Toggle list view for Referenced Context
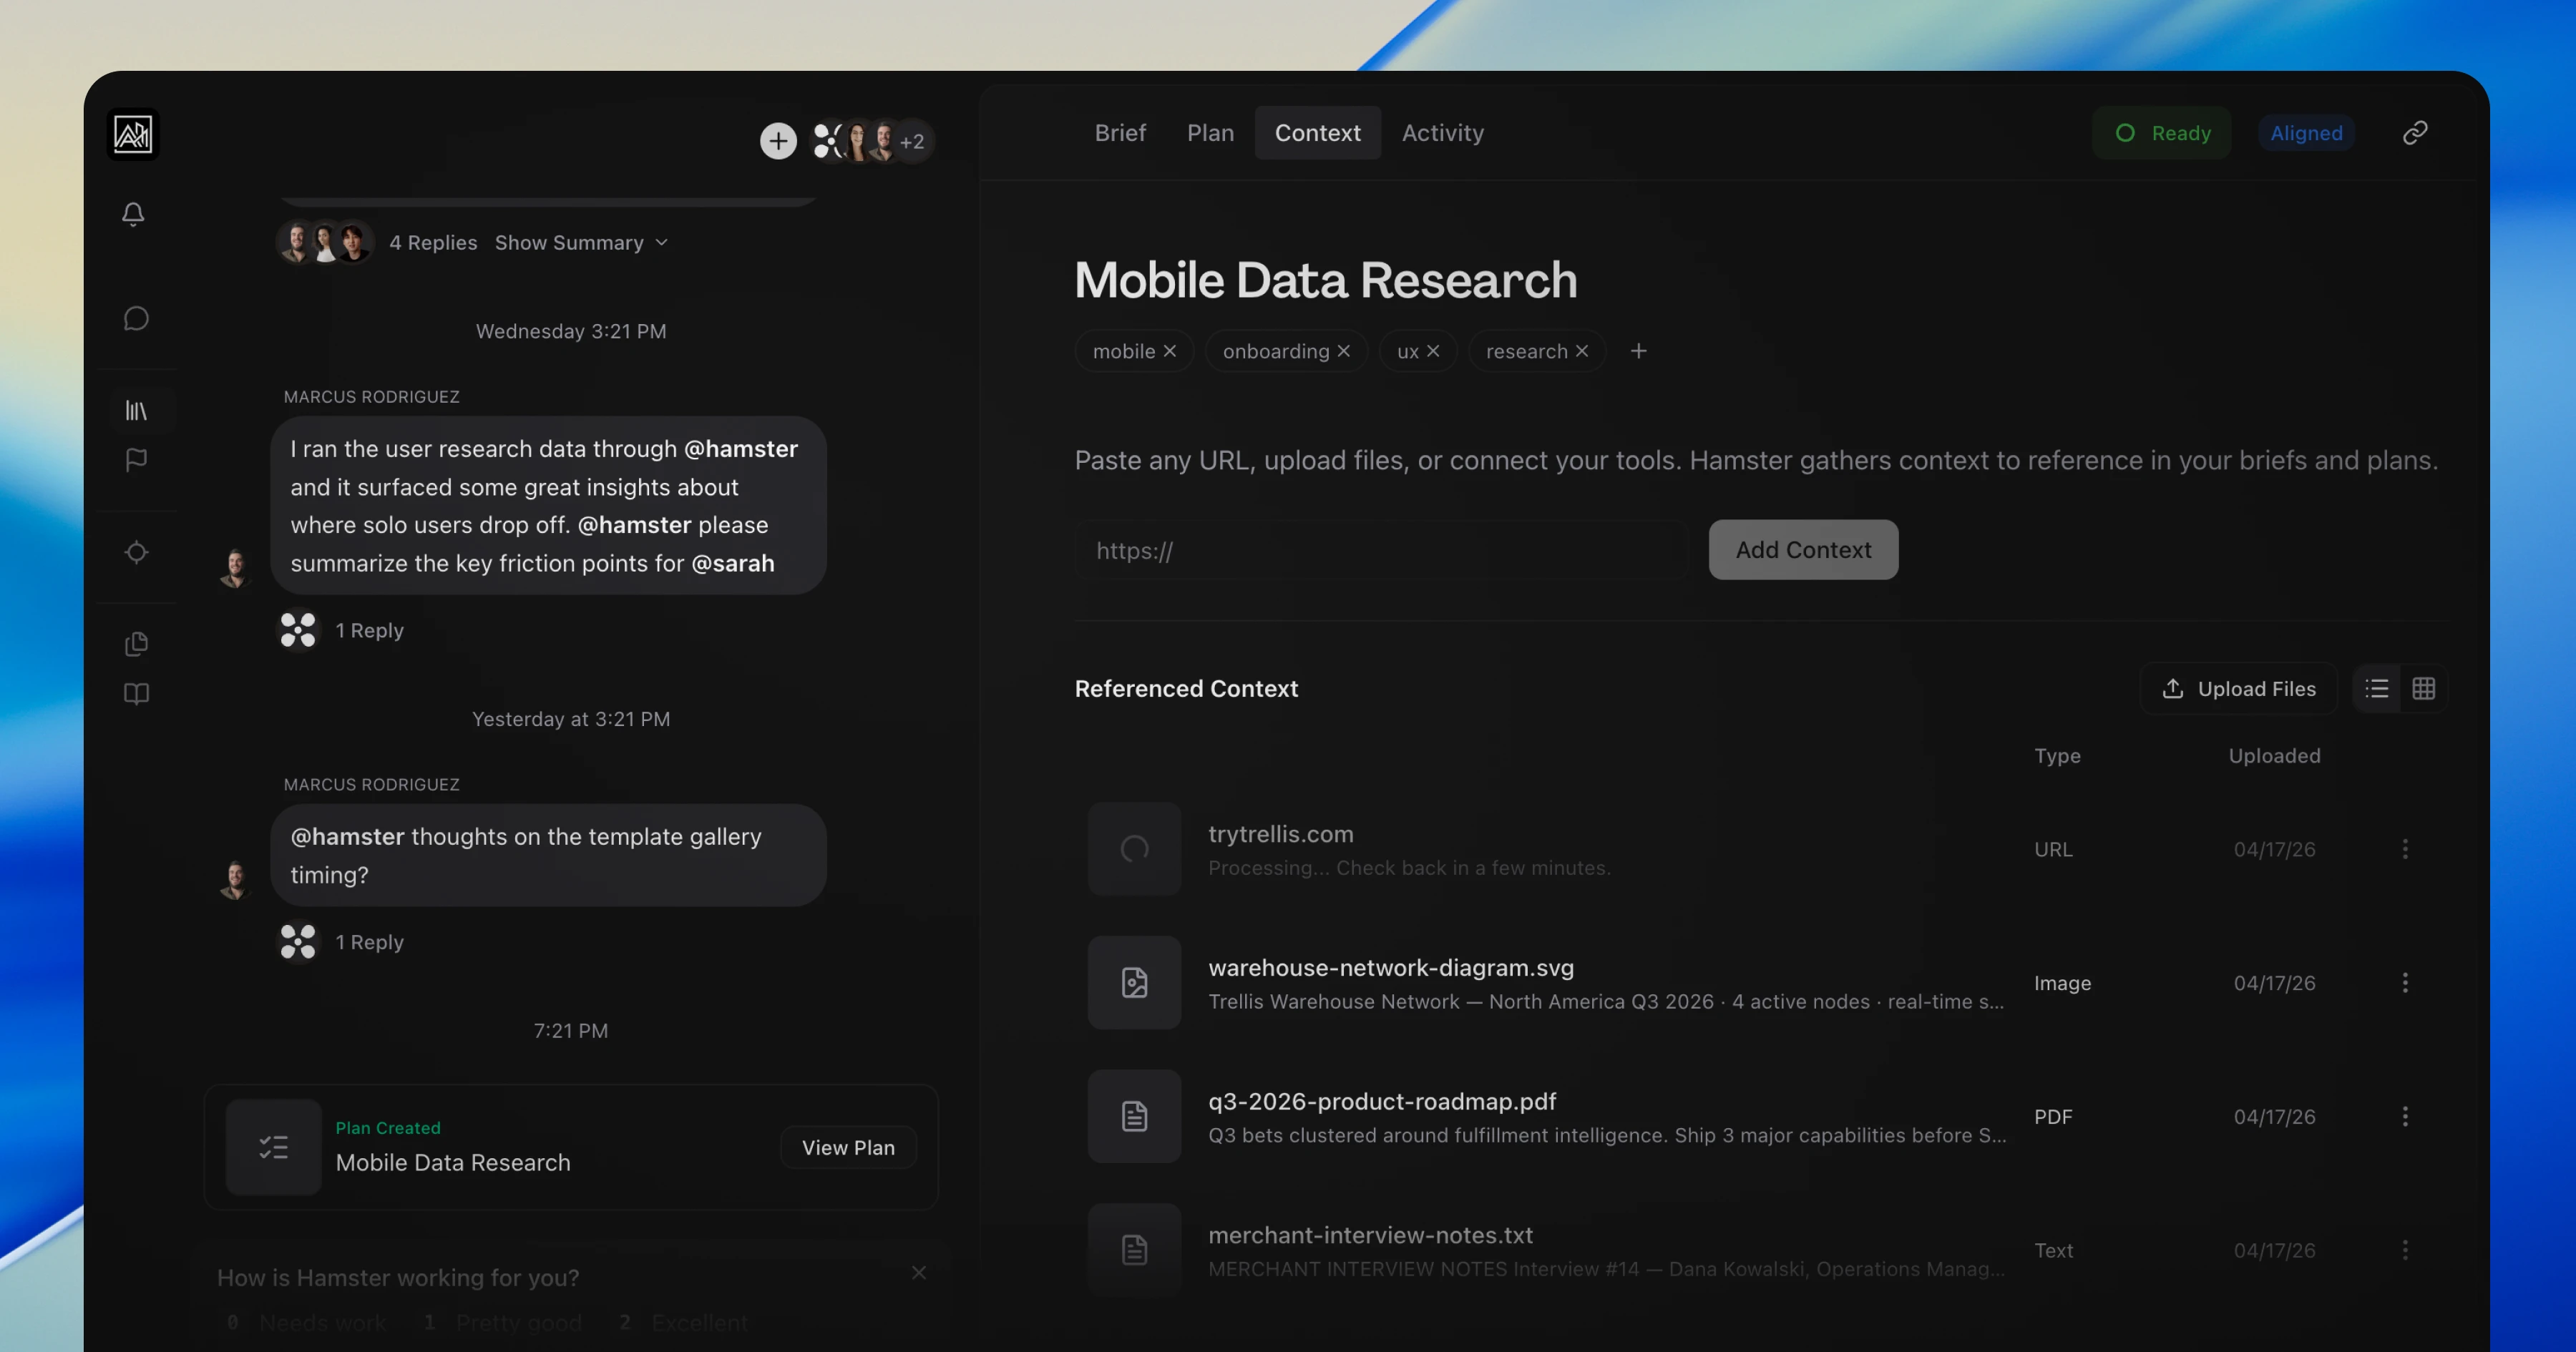Viewport: 2576px width, 1352px height. (x=2377, y=688)
